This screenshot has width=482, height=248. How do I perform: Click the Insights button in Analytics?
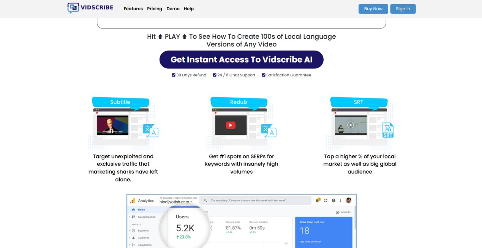343,212
